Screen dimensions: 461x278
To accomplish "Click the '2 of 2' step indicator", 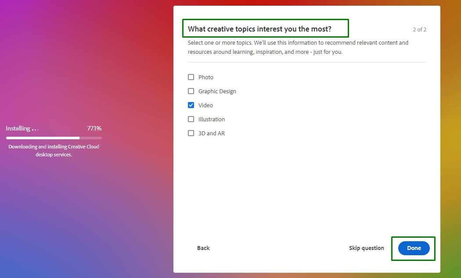I will click(x=419, y=29).
